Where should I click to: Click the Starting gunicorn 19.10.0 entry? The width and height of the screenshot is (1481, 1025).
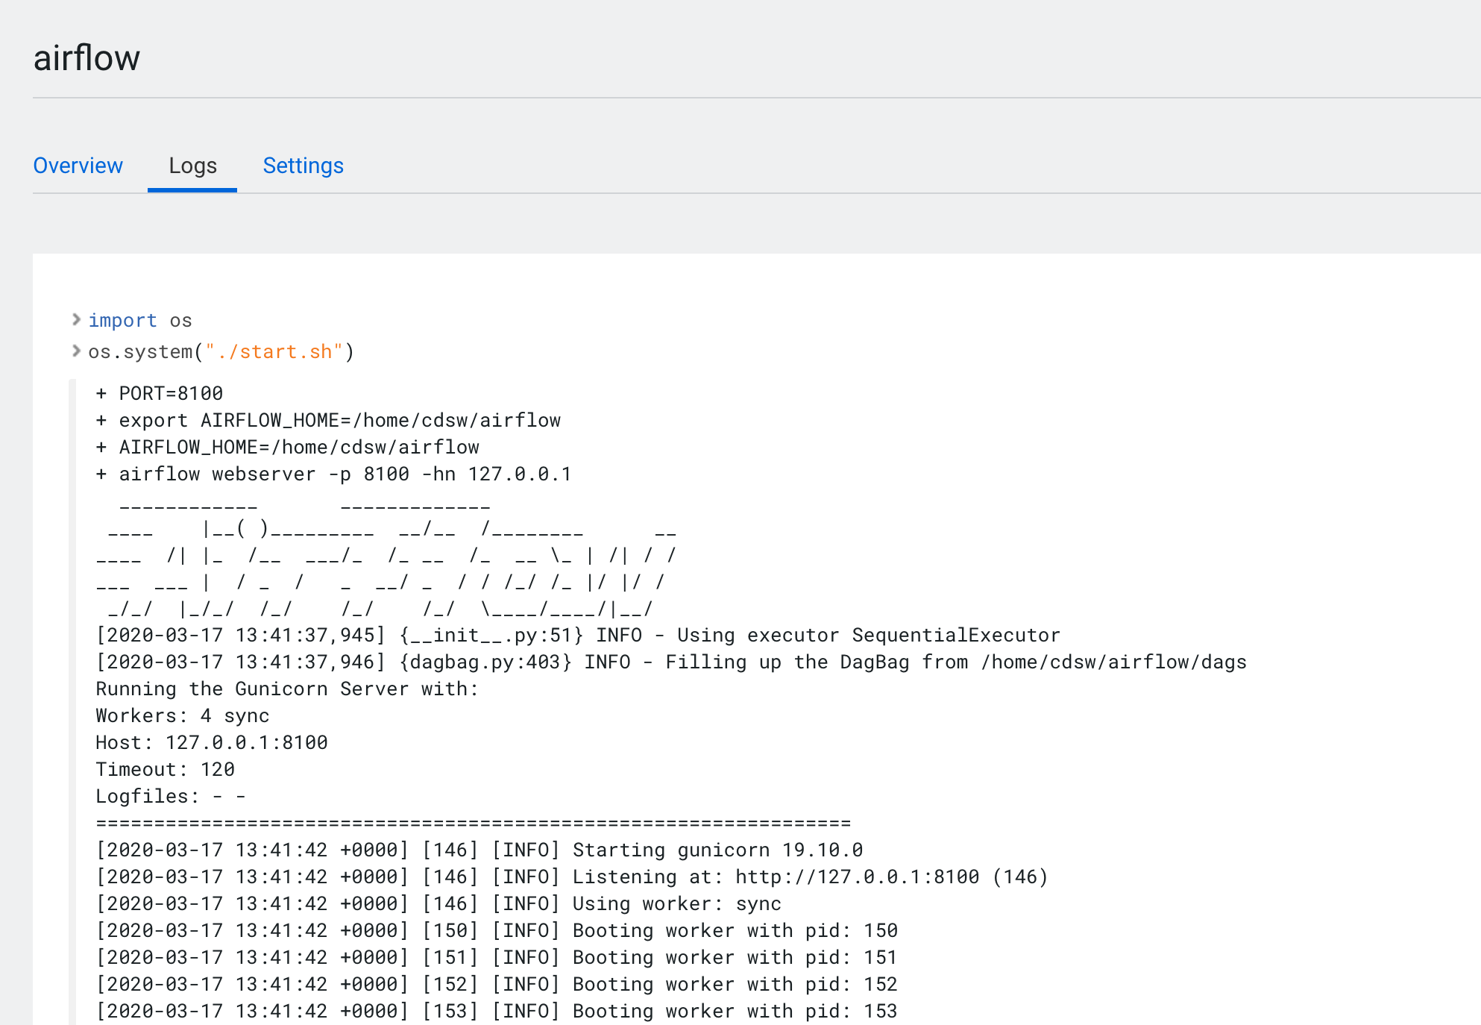pyautogui.click(x=479, y=850)
